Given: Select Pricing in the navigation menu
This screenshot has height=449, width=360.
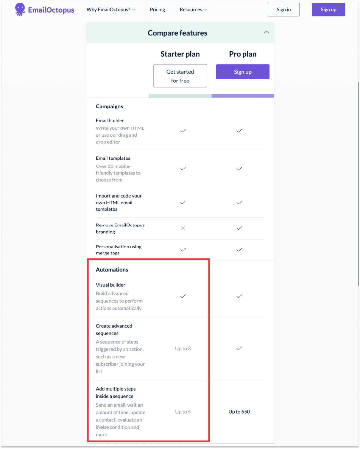Looking at the screenshot, I should click(157, 9).
